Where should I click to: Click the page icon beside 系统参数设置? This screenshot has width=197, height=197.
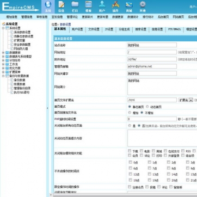pos(12,32)
